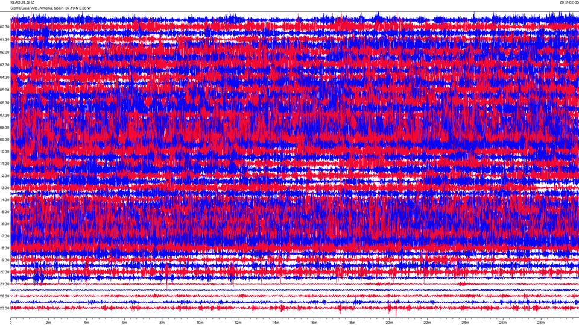Select the "01:30" time row label

coord(5,40)
